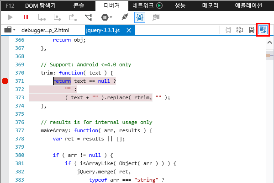Screen dimensions: 274x183
Task: Click the red-outlined source compare icon
Action: click(263, 30)
